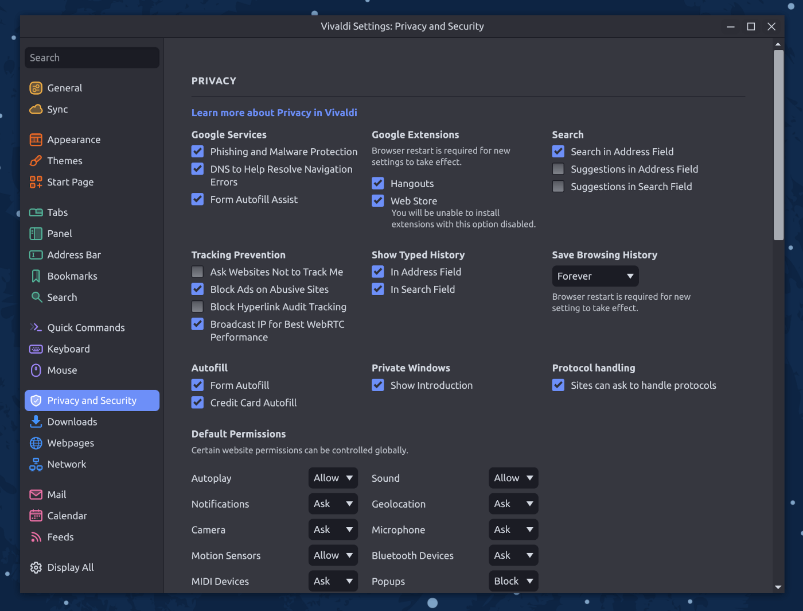Screen dimensions: 803x611
Task: Open the Popups permission dropdown
Action: (x=513, y=581)
